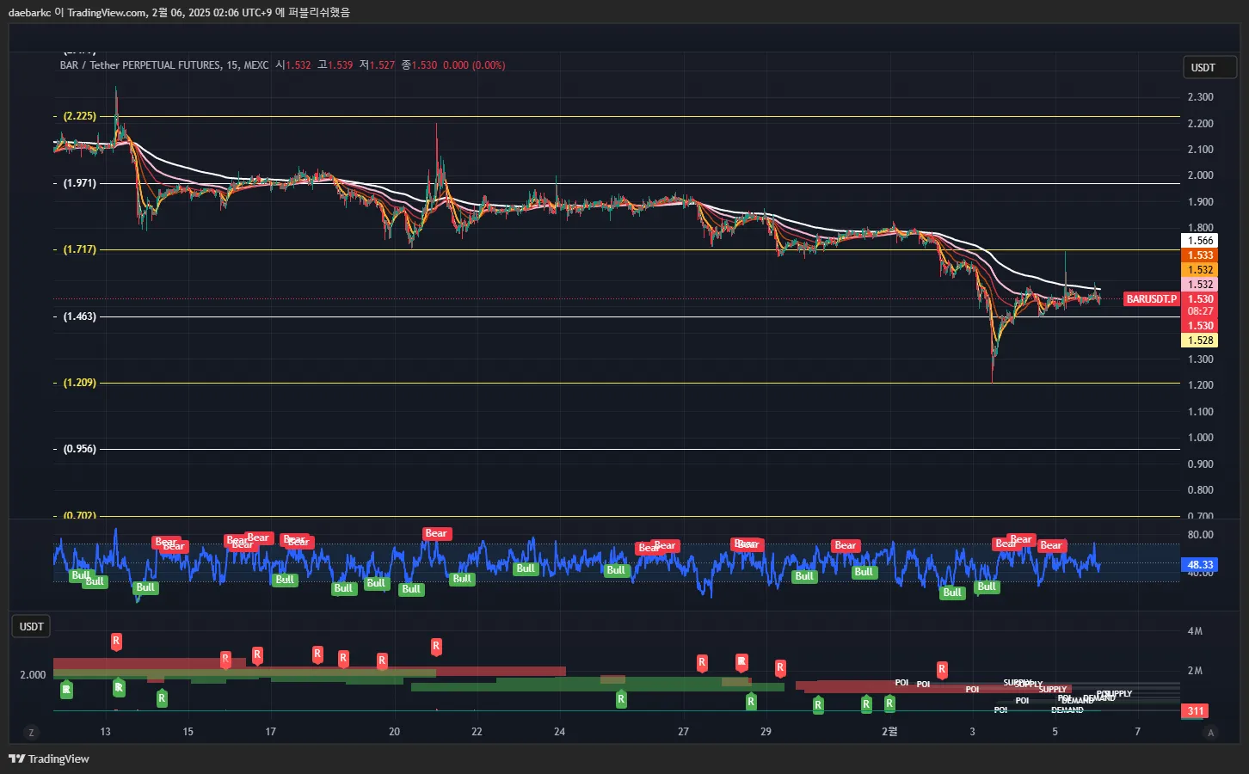The height and width of the screenshot is (774, 1249).
Task: Click the pink 1.532 price tag
Action: coord(1200,285)
